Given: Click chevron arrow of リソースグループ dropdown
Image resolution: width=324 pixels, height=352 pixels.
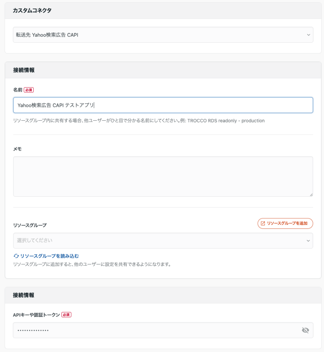Looking at the screenshot, I should [308, 241].
